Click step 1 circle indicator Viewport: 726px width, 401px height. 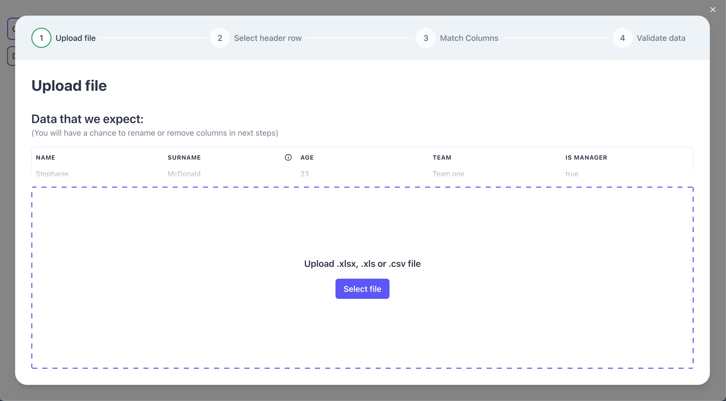click(x=41, y=38)
